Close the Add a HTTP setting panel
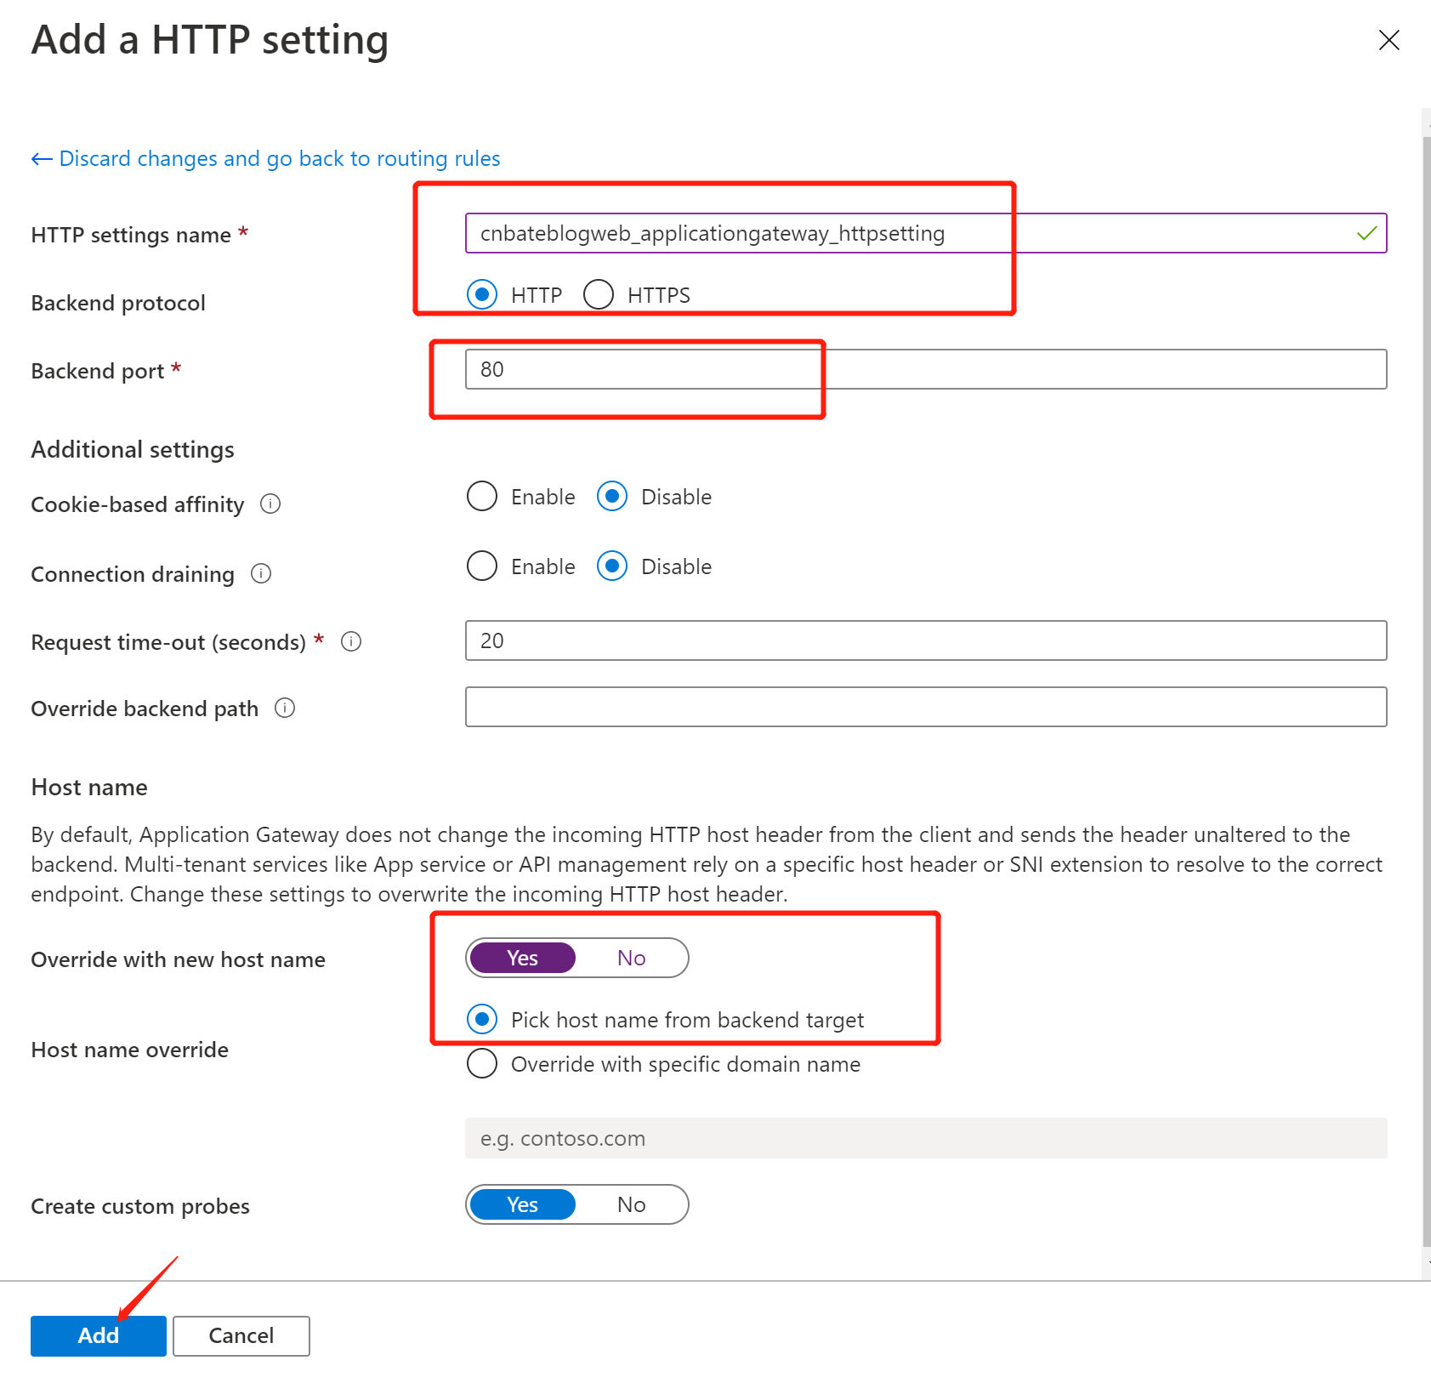This screenshot has width=1431, height=1383. 1388,40
